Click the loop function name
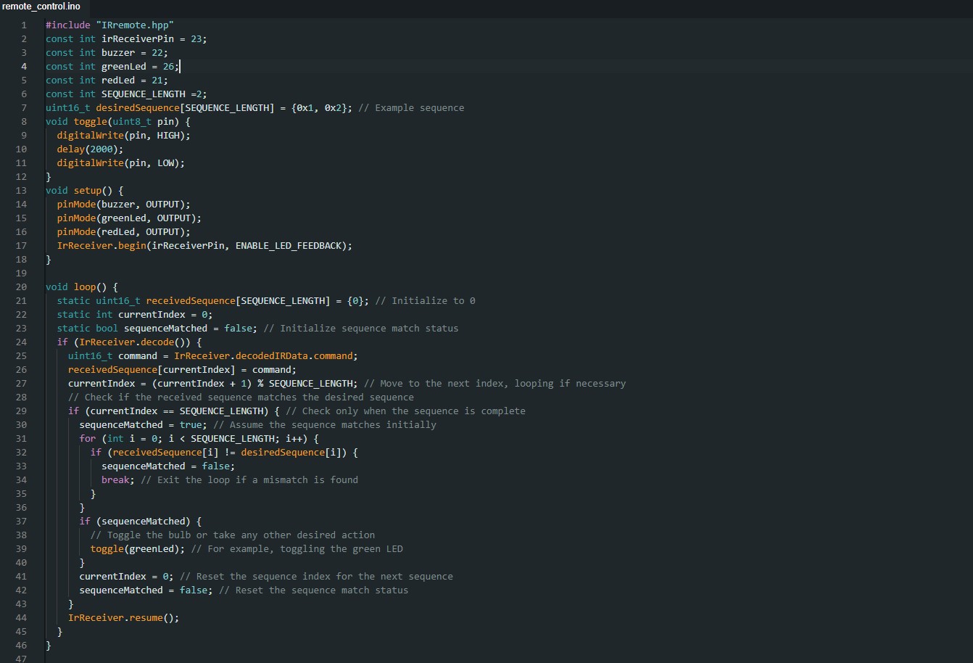 (85, 287)
